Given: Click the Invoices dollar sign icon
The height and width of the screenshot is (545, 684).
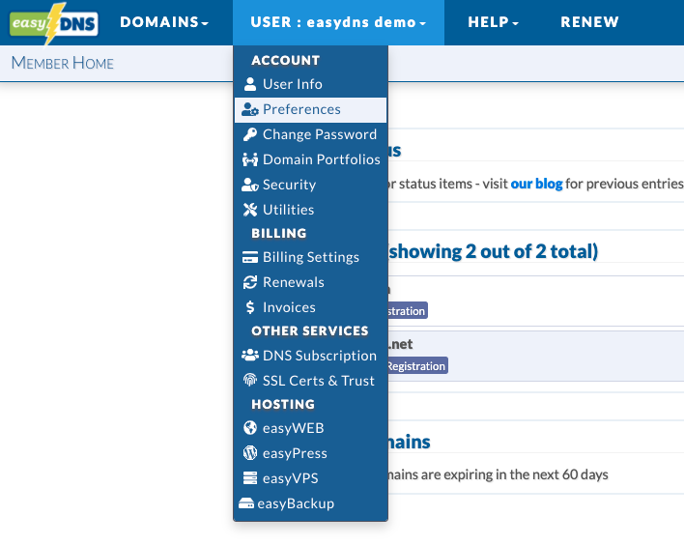Looking at the screenshot, I should point(250,307).
